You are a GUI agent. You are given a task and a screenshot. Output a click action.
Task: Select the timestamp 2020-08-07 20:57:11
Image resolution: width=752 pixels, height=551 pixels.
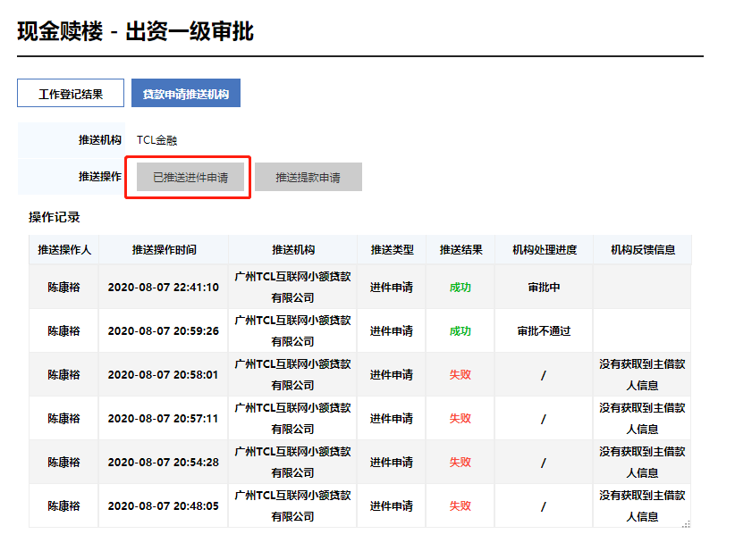coord(163,418)
